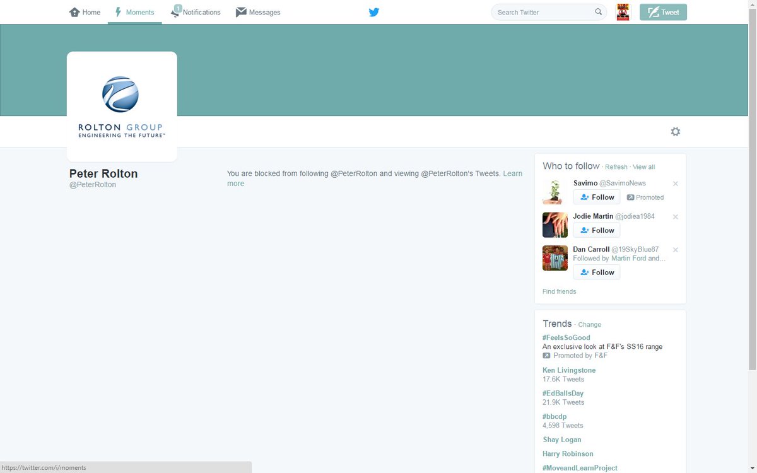
Task: Open the Harry Robinson trend
Action: 568,453
